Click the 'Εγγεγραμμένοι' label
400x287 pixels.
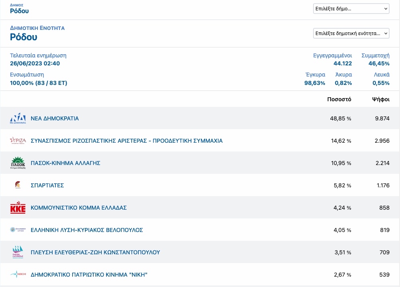pos(332,55)
